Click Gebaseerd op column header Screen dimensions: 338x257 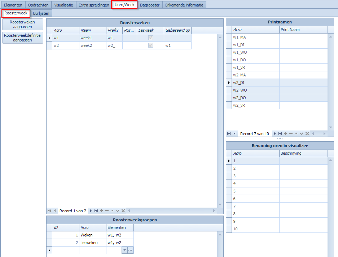pyautogui.click(x=177, y=30)
